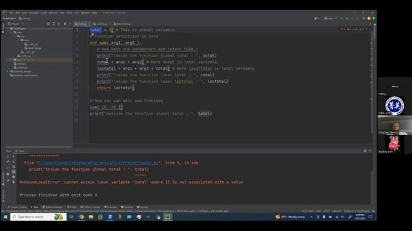The width and height of the screenshot is (412, 231).
Task: Open the Problems tool window
Action: pos(111,207)
